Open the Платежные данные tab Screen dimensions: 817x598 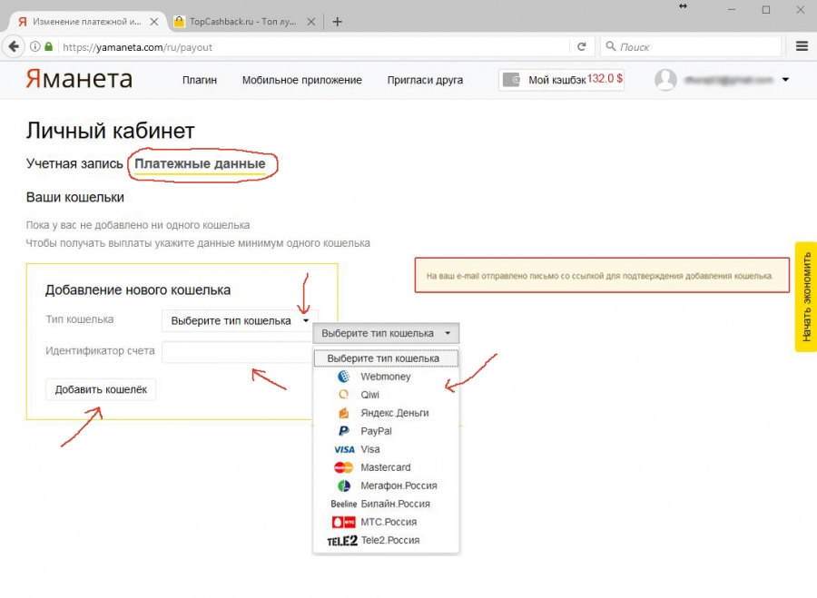(x=200, y=163)
